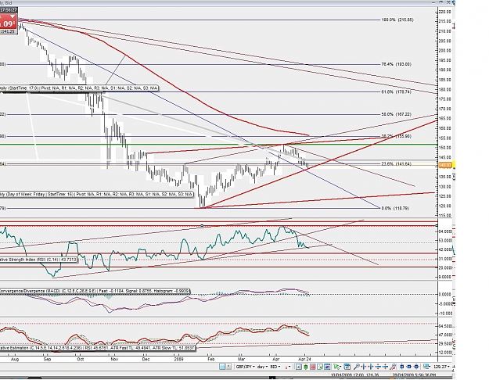
Task: Click the gray arrow toolbar button
Action: pyautogui.click(x=228, y=367)
